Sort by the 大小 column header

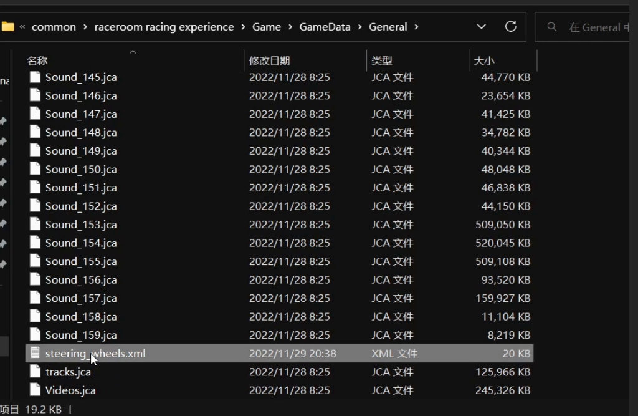tap(483, 60)
